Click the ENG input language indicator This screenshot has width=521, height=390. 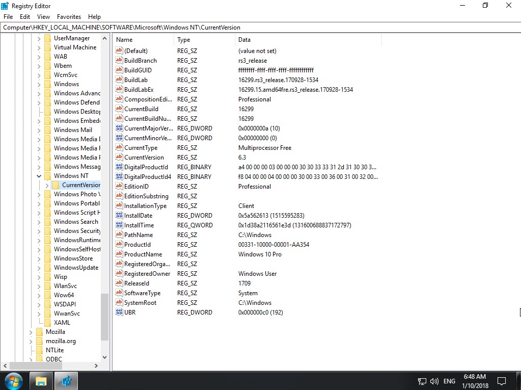click(449, 381)
